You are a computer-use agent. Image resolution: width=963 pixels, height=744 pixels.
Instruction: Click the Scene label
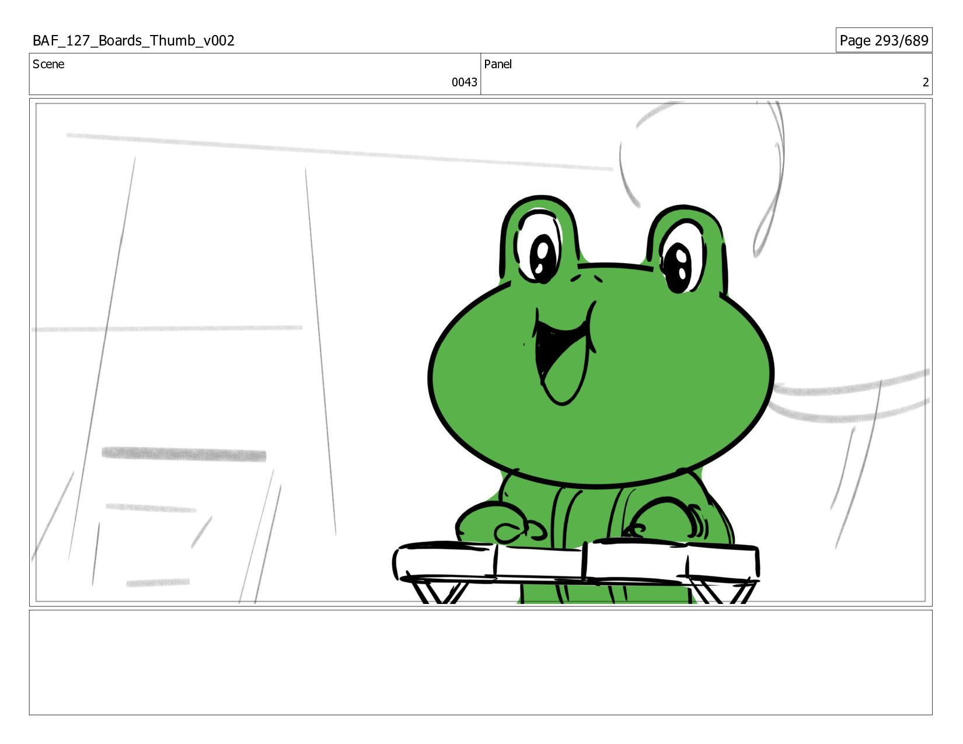click(x=48, y=64)
